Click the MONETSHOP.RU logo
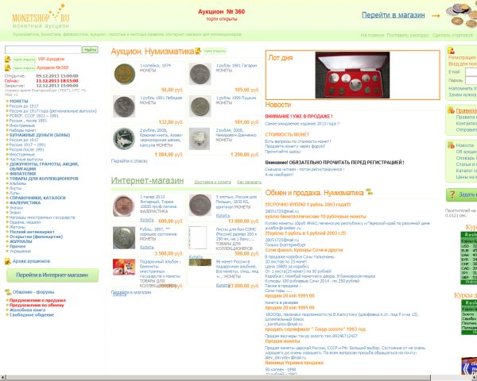This screenshot has height=381, width=477. [x=41, y=17]
